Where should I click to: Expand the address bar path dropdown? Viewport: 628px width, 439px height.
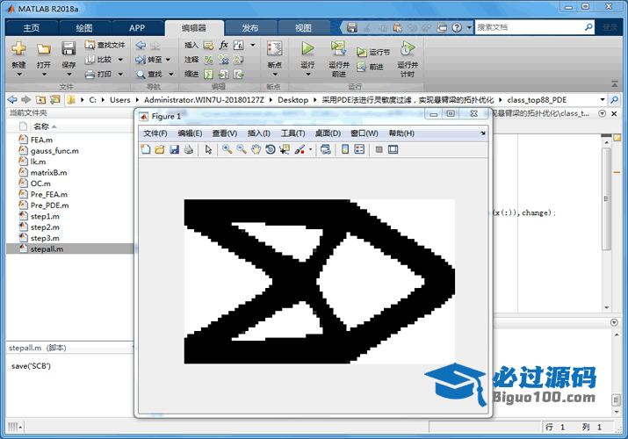point(602,99)
